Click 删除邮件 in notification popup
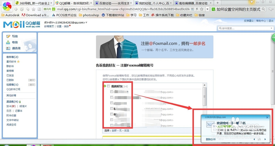This screenshot has width=275, height=146. [x=211, y=139]
